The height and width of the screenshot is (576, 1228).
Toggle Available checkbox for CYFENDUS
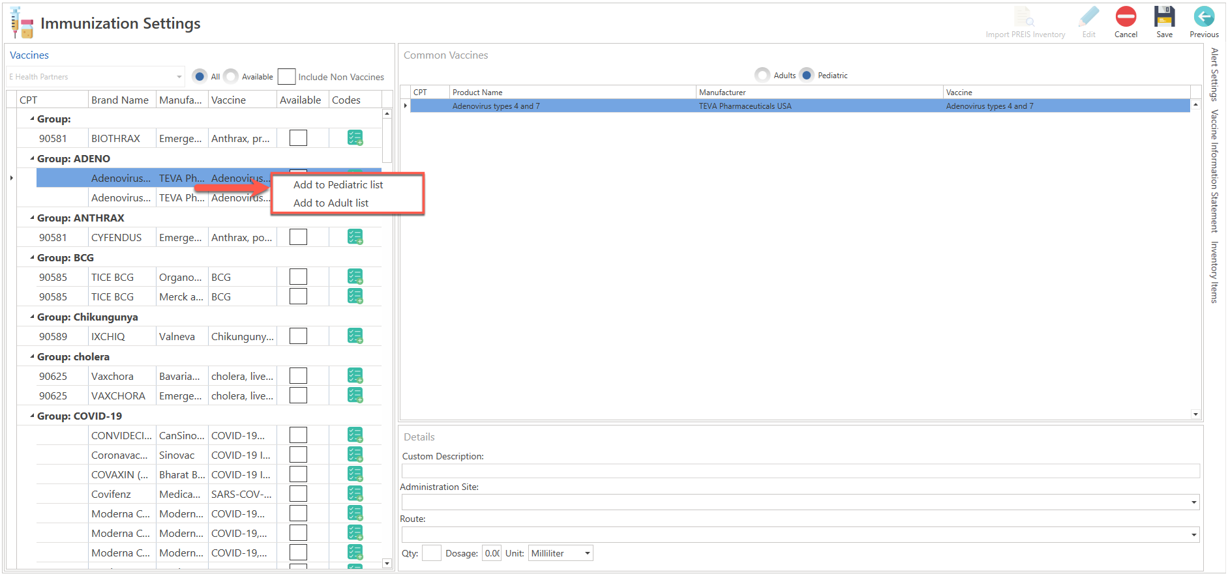pos(298,237)
